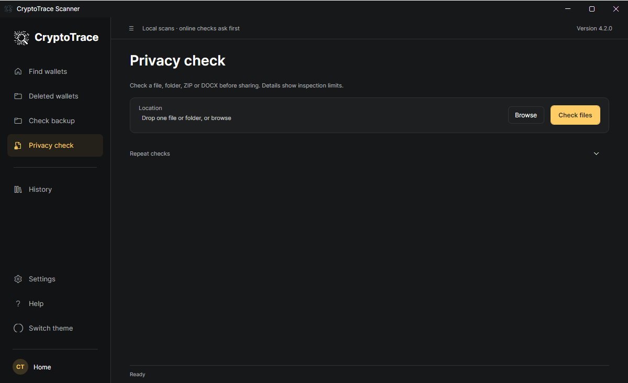This screenshot has width=628, height=383.
Task: Minimize the CryptoTrace Scanner window
Action: point(568,9)
